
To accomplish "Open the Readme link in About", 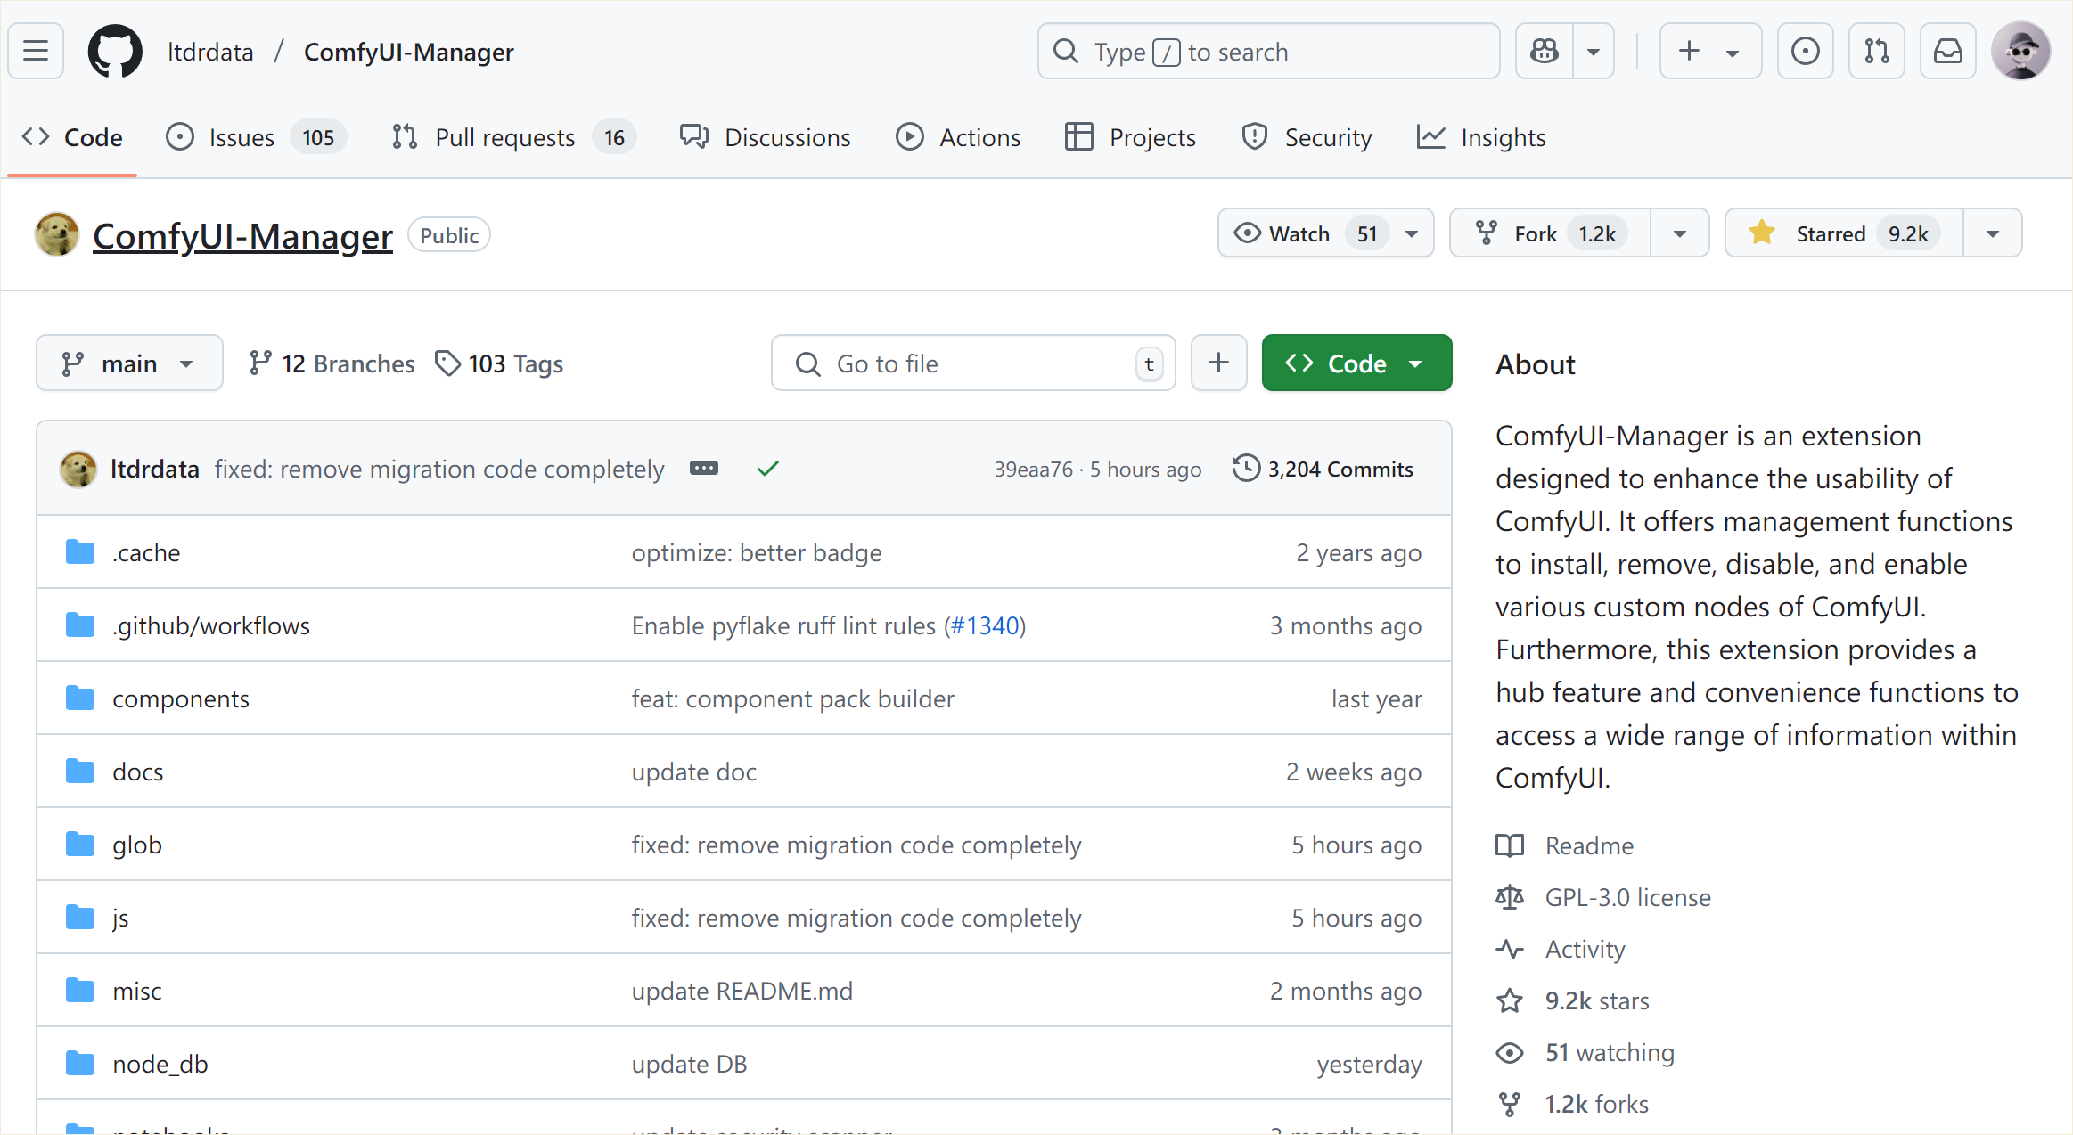I will pos(1565,845).
